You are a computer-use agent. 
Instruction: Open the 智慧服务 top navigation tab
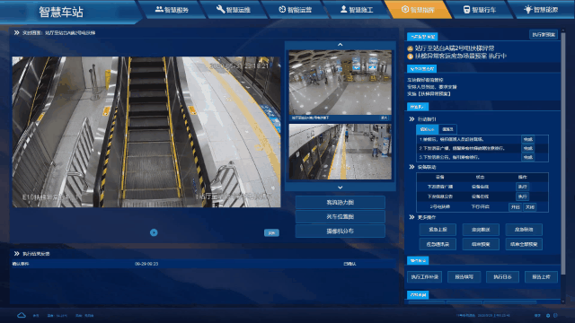(x=172, y=10)
